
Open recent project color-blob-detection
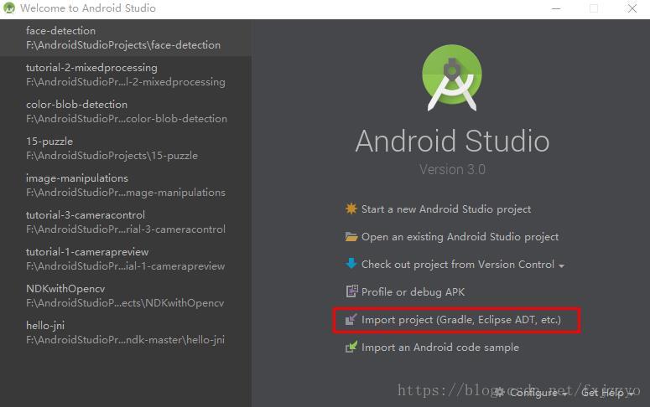[x=126, y=111]
